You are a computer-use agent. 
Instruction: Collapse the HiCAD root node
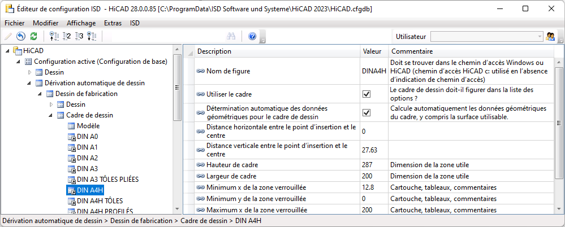[7, 51]
